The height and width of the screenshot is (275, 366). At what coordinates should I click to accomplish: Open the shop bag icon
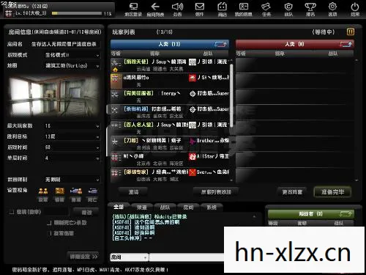222,7
